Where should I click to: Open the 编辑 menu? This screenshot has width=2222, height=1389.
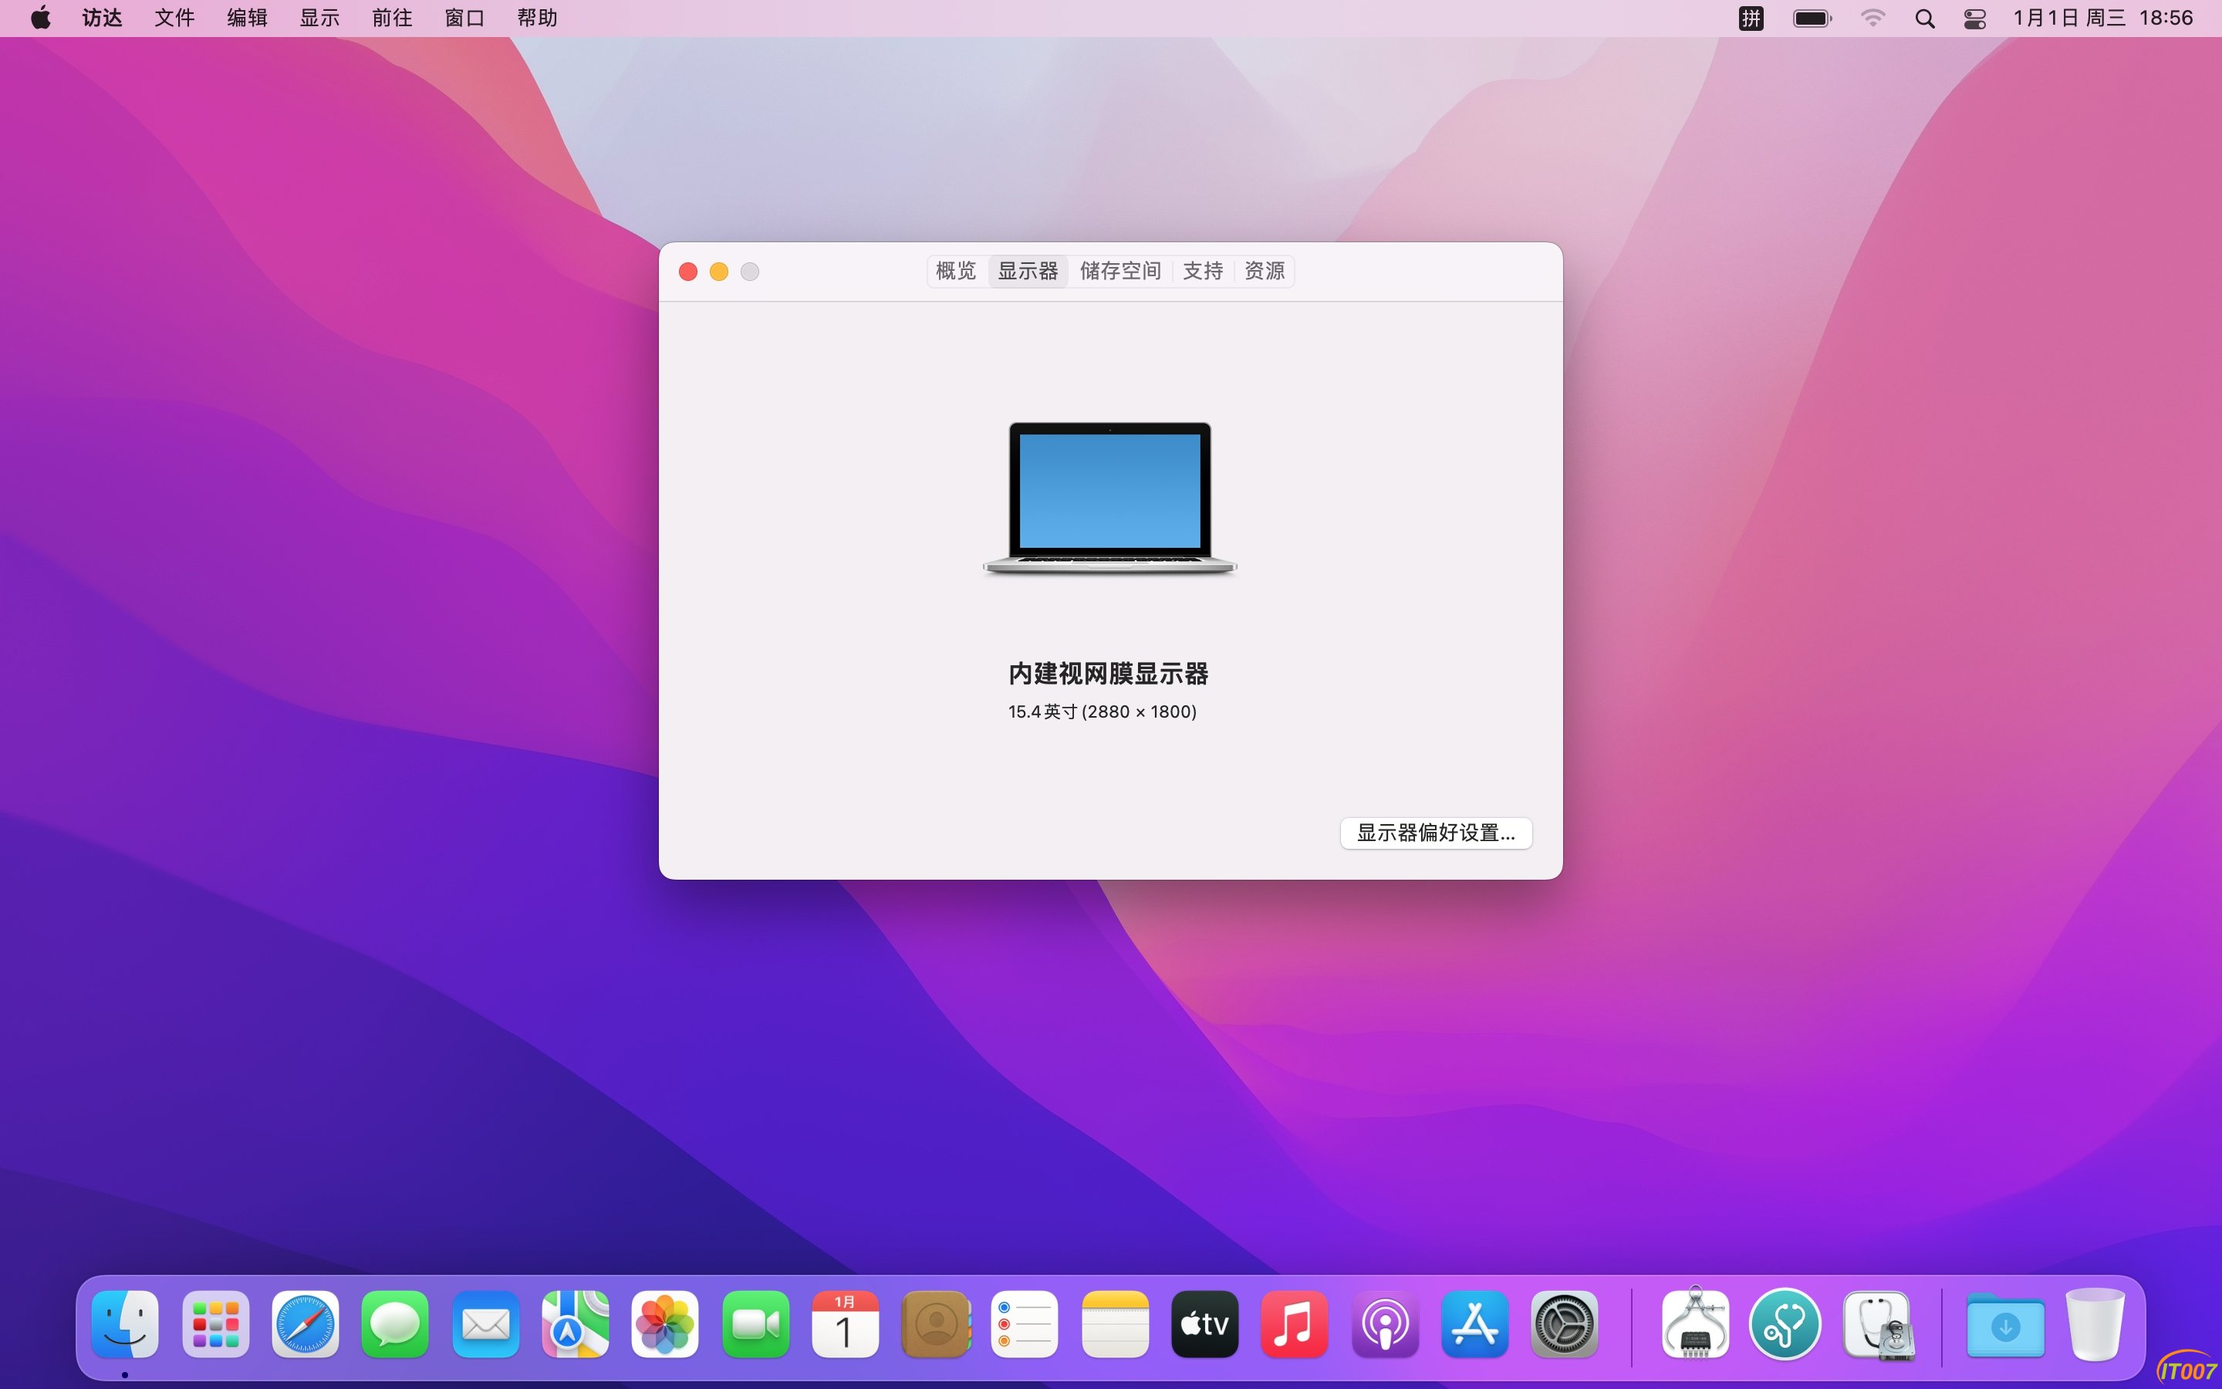coord(247,18)
